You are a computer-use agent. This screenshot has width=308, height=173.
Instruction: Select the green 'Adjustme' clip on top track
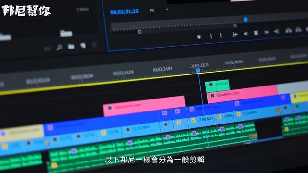[x=217, y=86]
